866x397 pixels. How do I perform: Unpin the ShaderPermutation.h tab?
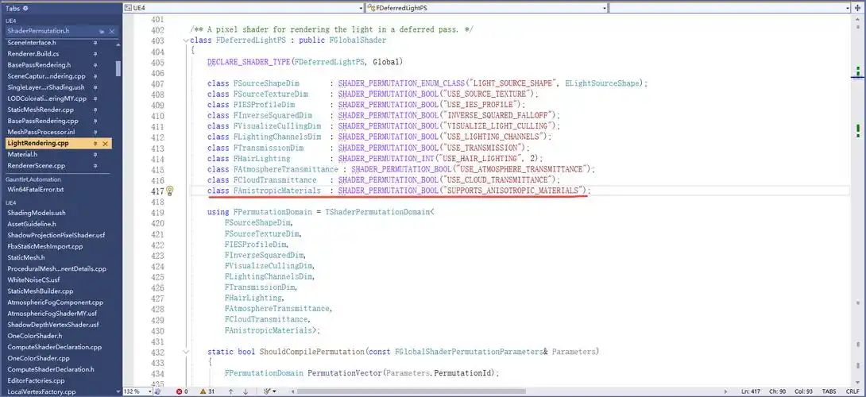102,32
